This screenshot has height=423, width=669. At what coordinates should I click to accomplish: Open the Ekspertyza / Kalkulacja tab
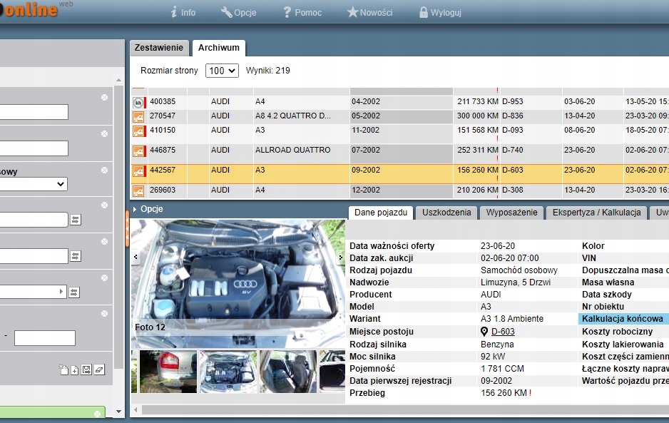596,213
